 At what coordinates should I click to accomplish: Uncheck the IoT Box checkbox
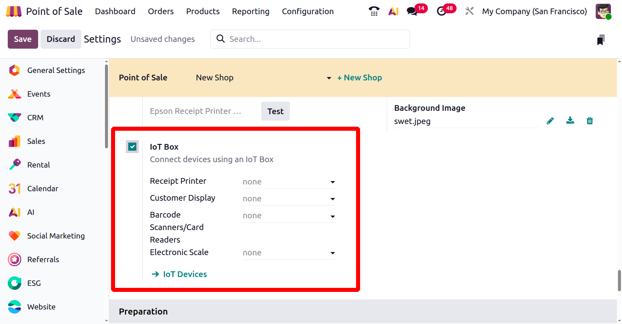(132, 147)
